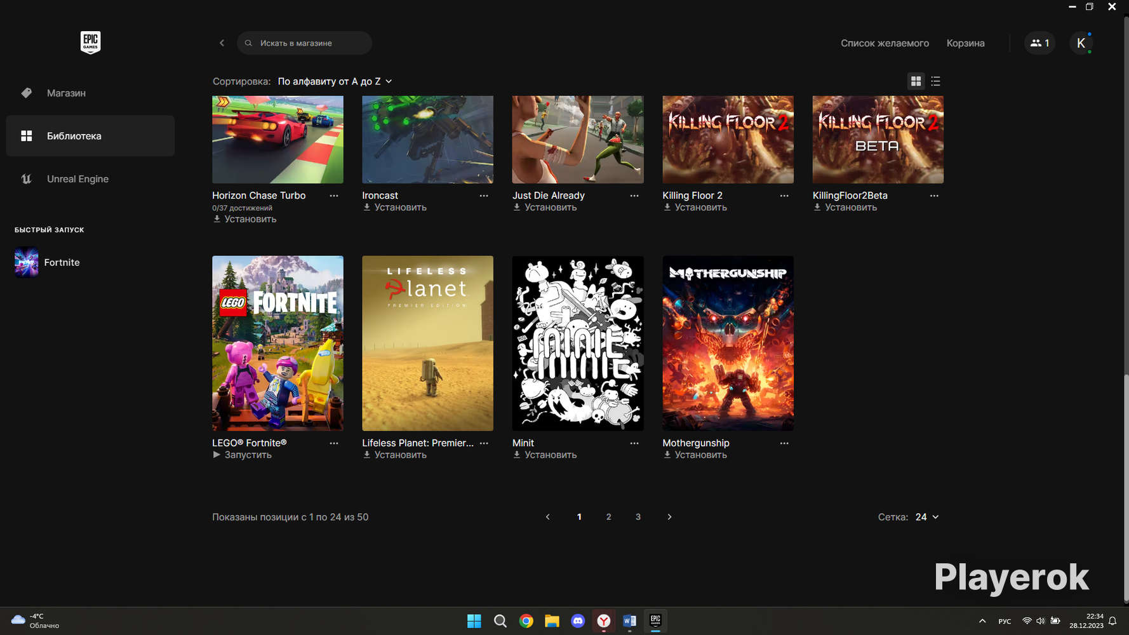Open Mothergunship cover art thumbnail
The image size is (1129, 635).
728,344
